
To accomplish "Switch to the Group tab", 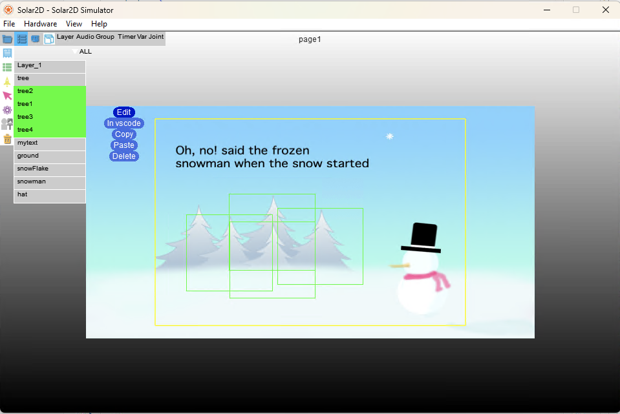I will point(105,37).
